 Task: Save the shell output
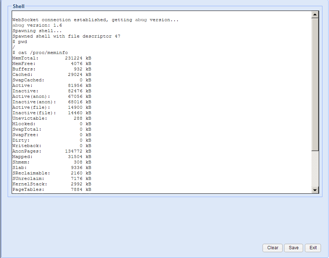pos(293,248)
